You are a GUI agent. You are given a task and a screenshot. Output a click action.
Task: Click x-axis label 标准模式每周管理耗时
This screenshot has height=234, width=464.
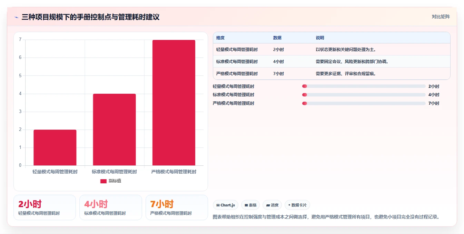(114, 172)
